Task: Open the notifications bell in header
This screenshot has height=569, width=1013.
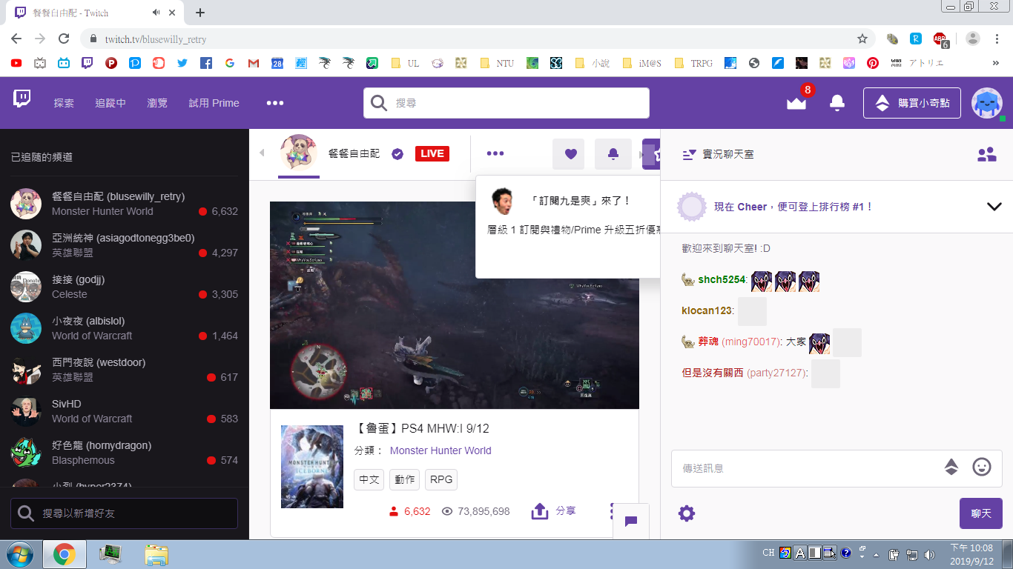Action: click(x=837, y=103)
